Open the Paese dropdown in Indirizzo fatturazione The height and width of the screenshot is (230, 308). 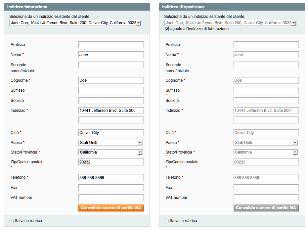(x=111, y=143)
